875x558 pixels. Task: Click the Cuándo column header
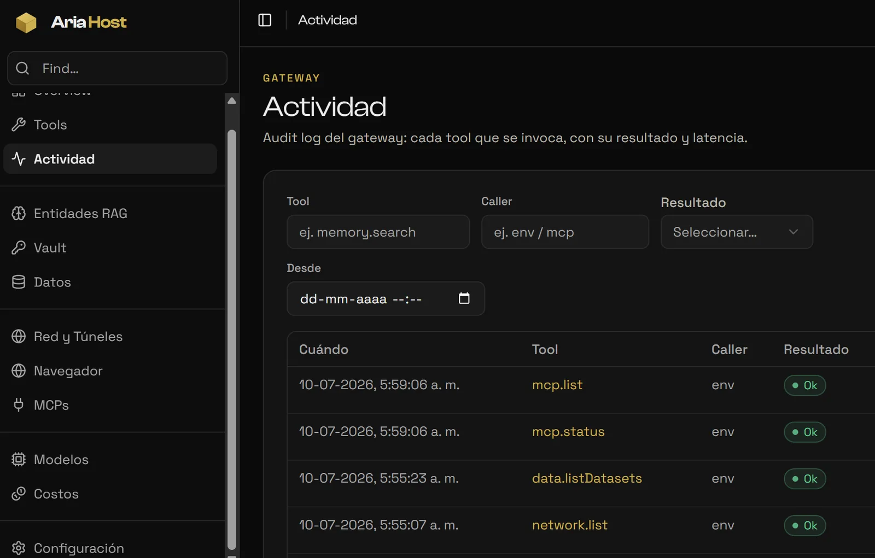[324, 349]
